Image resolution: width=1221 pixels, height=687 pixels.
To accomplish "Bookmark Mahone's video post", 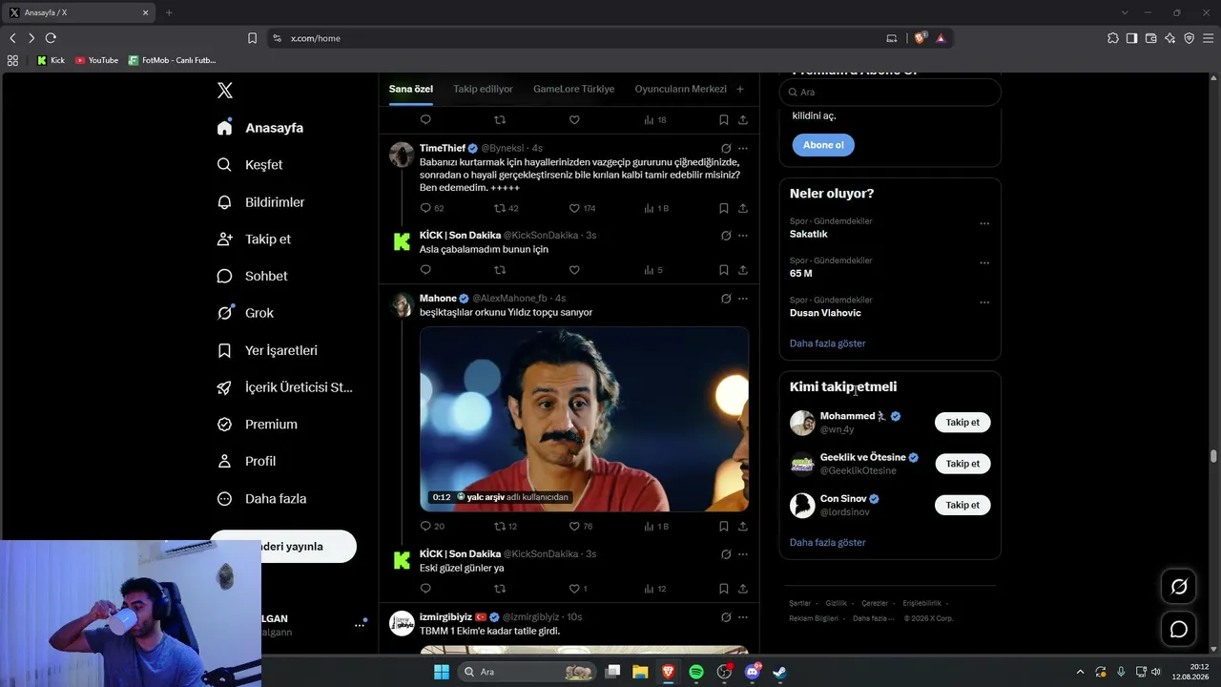I will tap(723, 526).
